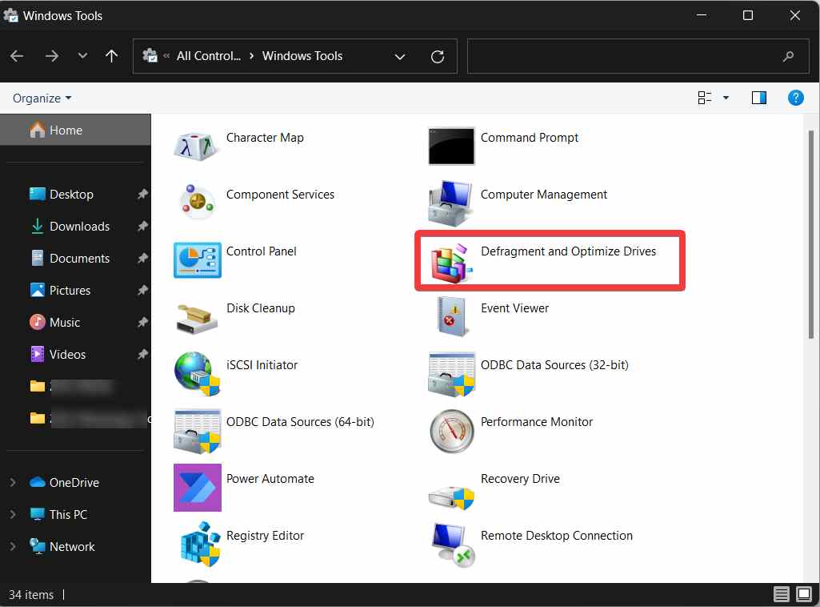Image resolution: width=820 pixels, height=607 pixels.
Task: Expand the Network tree node
Action: (13, 546)
